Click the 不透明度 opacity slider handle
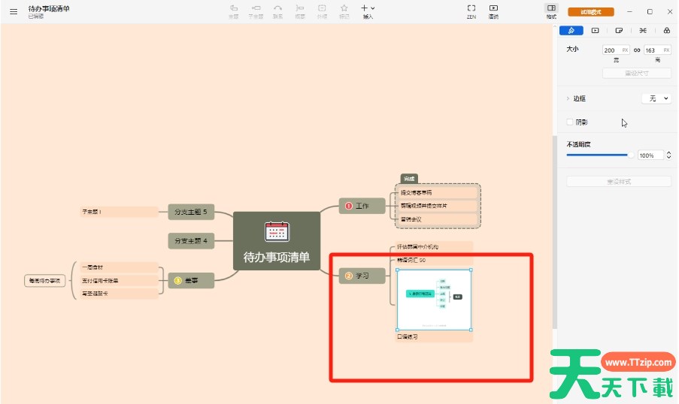Viewport: 679px width, 404px height. [x=631, y=155]
